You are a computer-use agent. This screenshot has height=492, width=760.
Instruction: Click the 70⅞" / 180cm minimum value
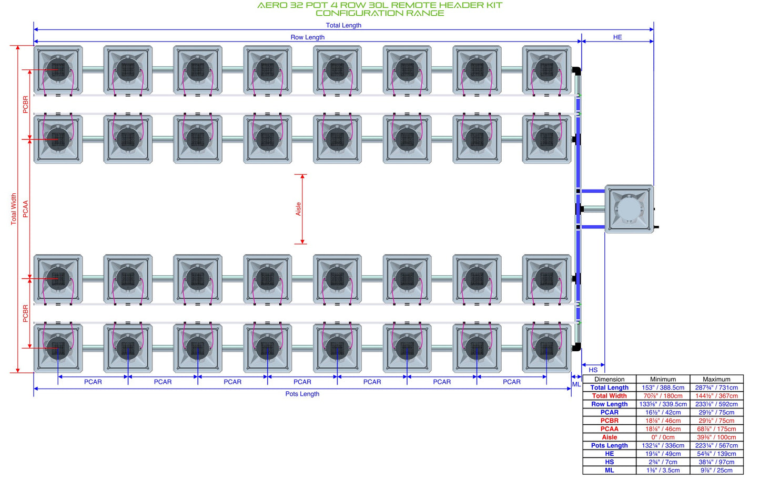[x=663, y=396]
